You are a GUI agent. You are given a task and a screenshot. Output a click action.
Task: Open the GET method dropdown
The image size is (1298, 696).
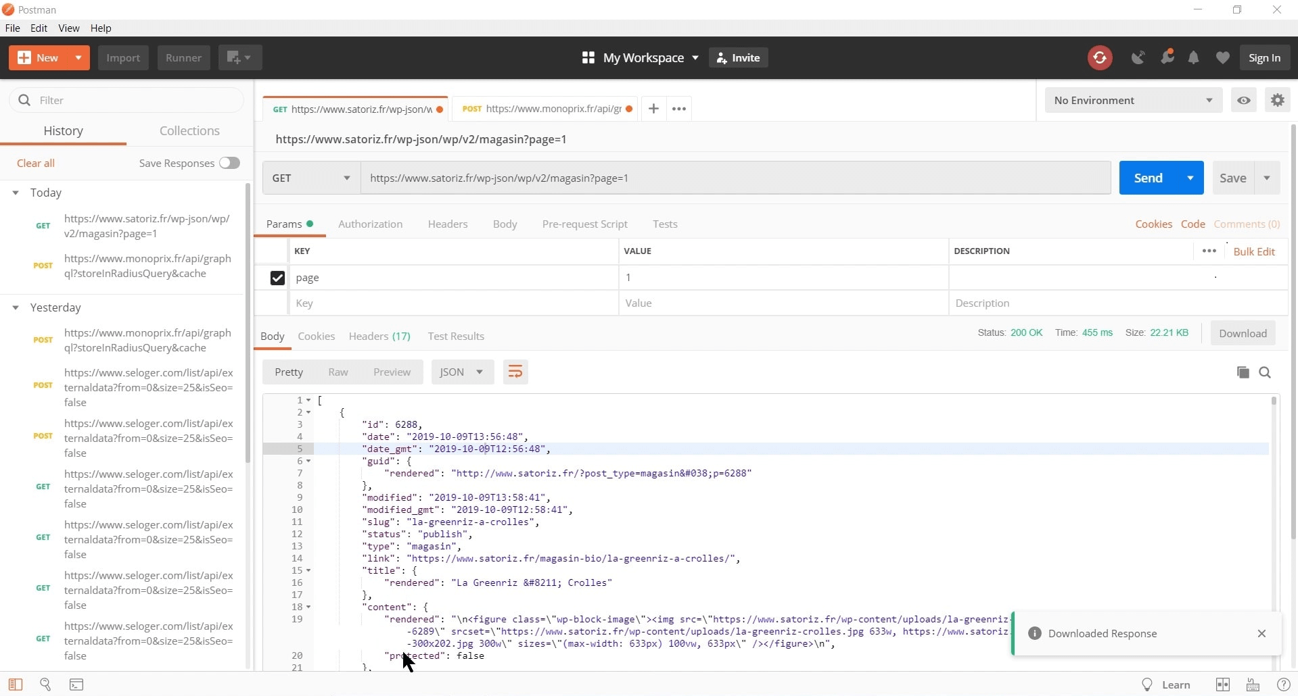(x=311, y=178)
